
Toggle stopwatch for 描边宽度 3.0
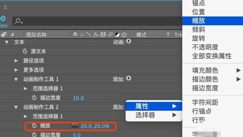pyautogui.click(x=34, y=135)
